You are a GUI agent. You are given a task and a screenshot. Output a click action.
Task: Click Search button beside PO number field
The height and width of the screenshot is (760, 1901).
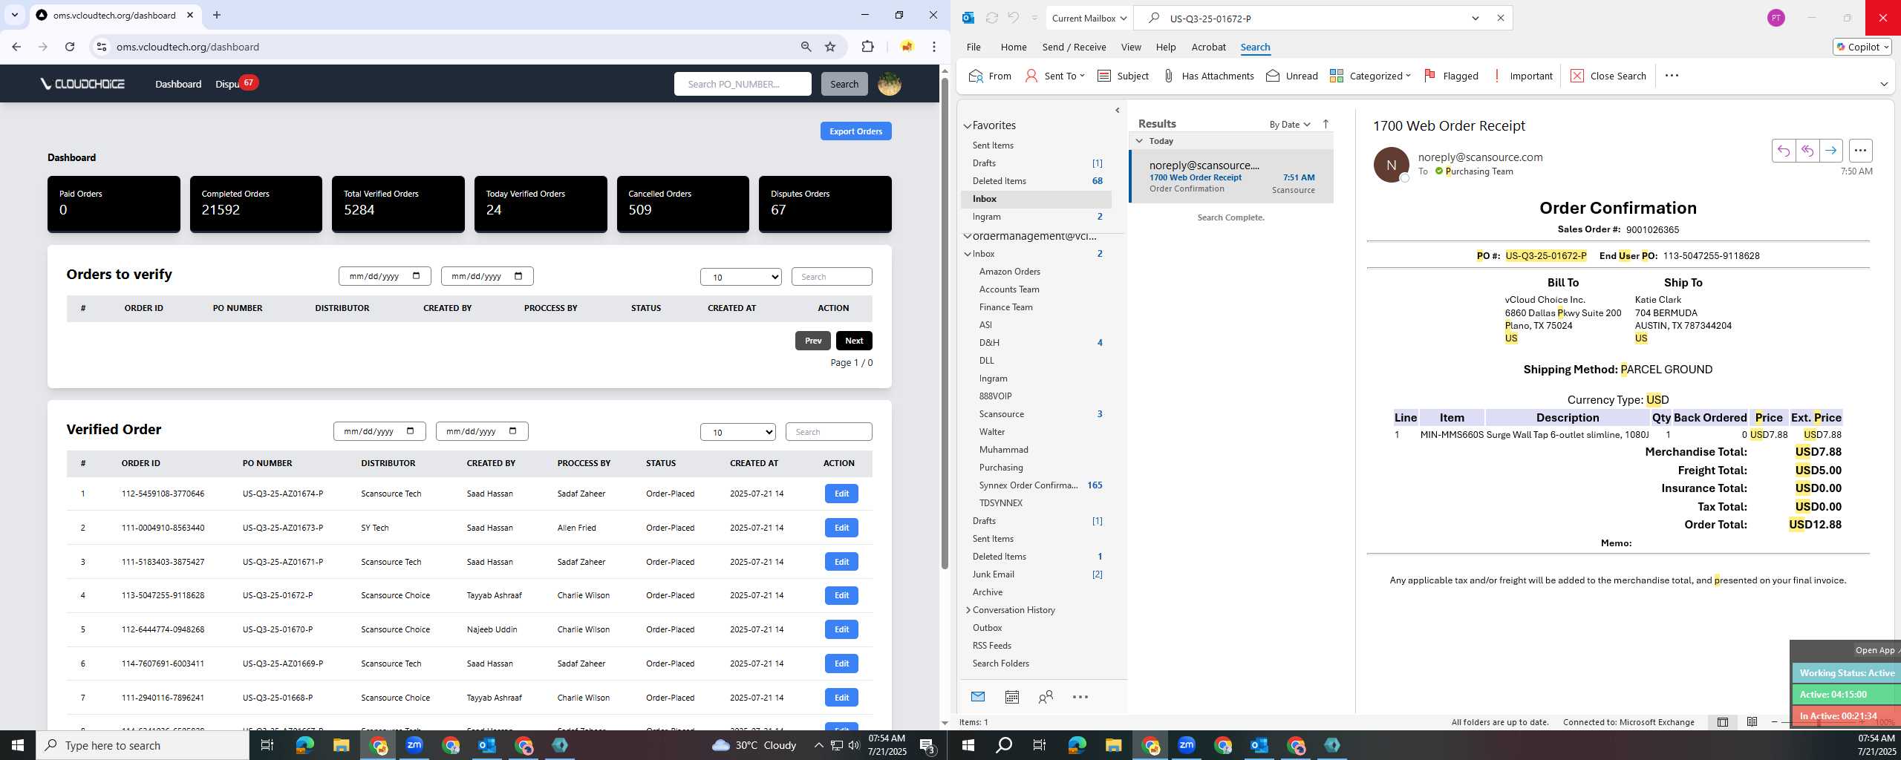pyautogui.click(x=844, y=84)
